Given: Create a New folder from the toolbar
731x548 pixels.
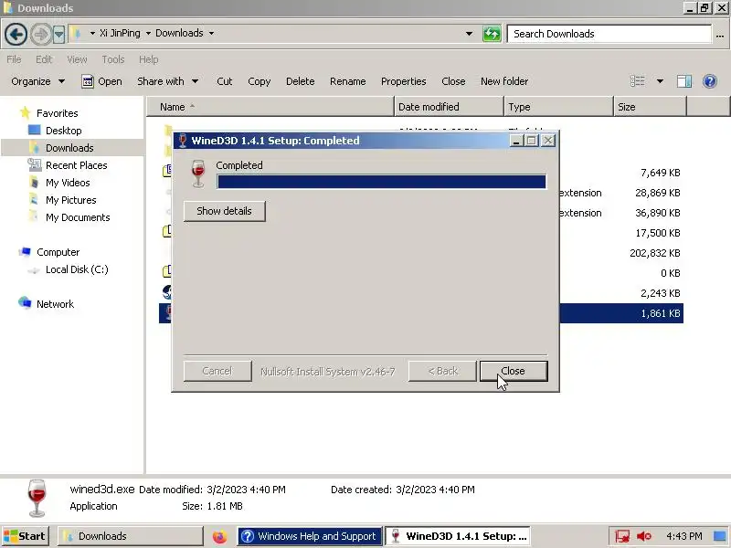Looking at the screenshot, I should (504, 81).
